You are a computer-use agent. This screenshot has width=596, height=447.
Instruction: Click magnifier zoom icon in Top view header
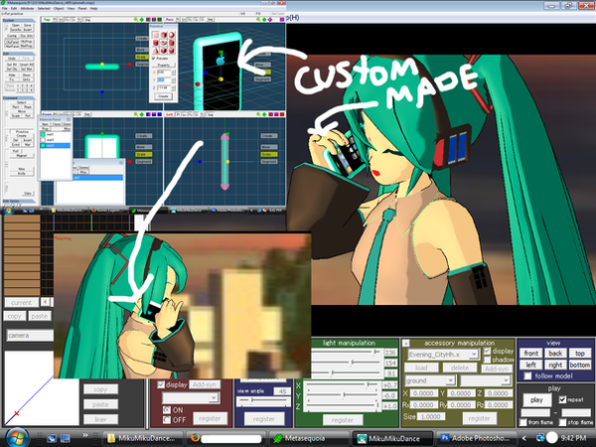pyautogui.click(x=136, y=20)
